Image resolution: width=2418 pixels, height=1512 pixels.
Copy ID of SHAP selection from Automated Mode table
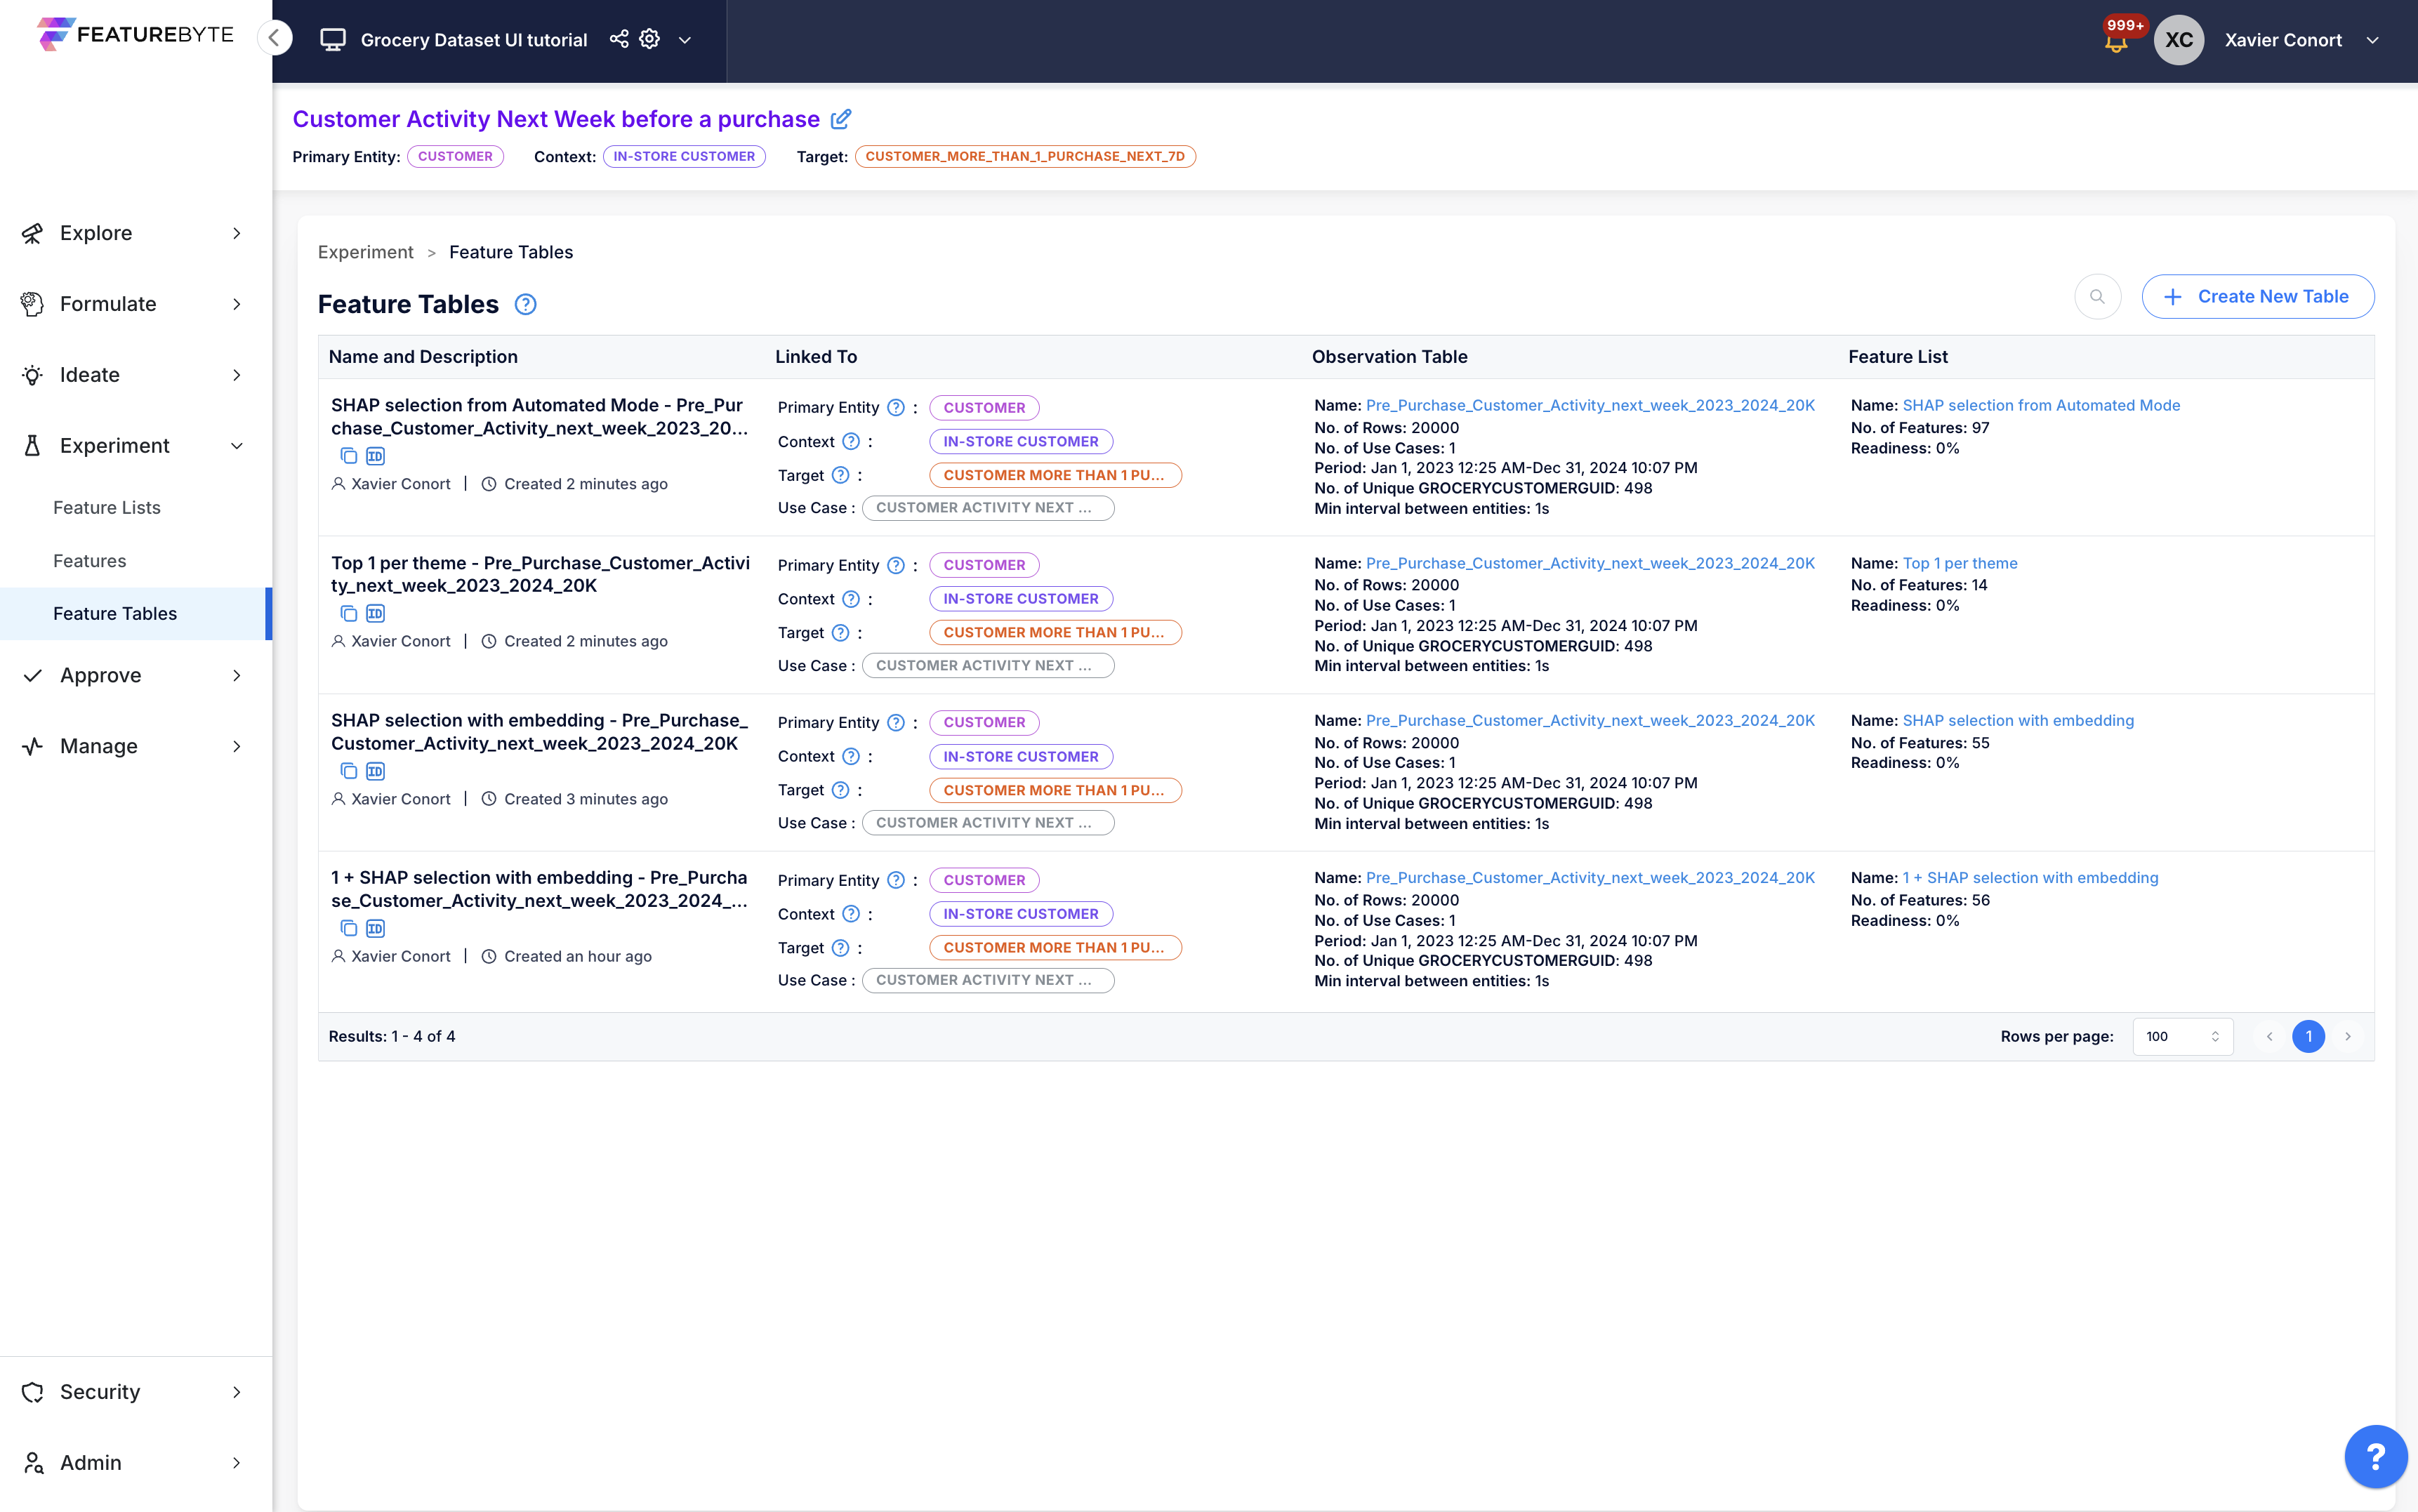375,456
